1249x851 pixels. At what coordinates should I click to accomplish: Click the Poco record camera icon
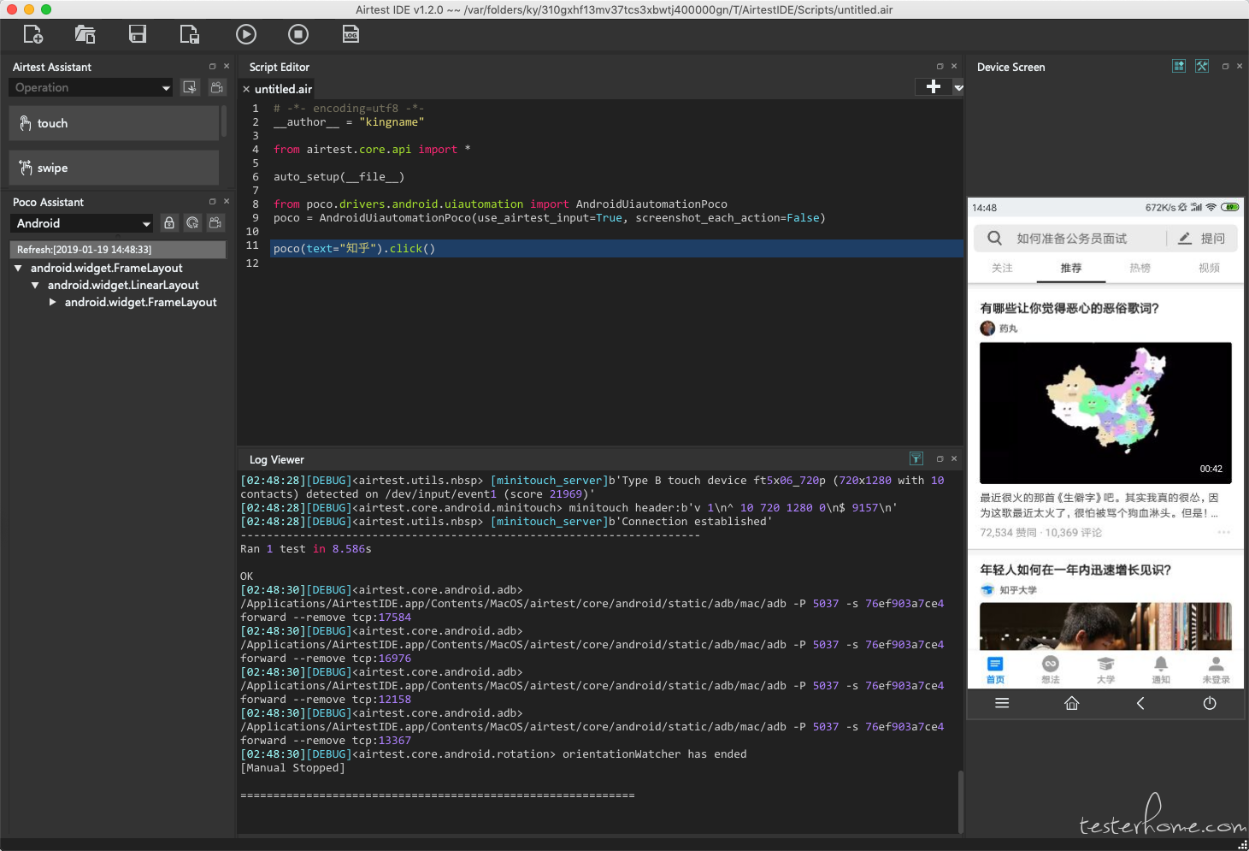coord(215,222)
